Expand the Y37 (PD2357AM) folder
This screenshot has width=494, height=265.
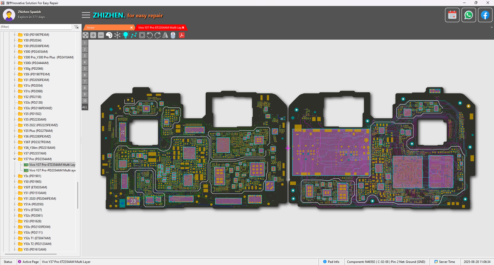click(x=15, y=153)
